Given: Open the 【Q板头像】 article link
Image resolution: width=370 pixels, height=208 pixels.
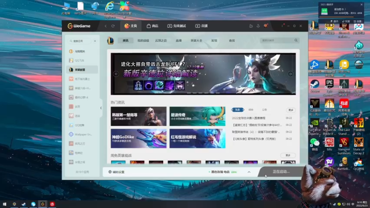Looking at the screenshot, I should (254, 139).
